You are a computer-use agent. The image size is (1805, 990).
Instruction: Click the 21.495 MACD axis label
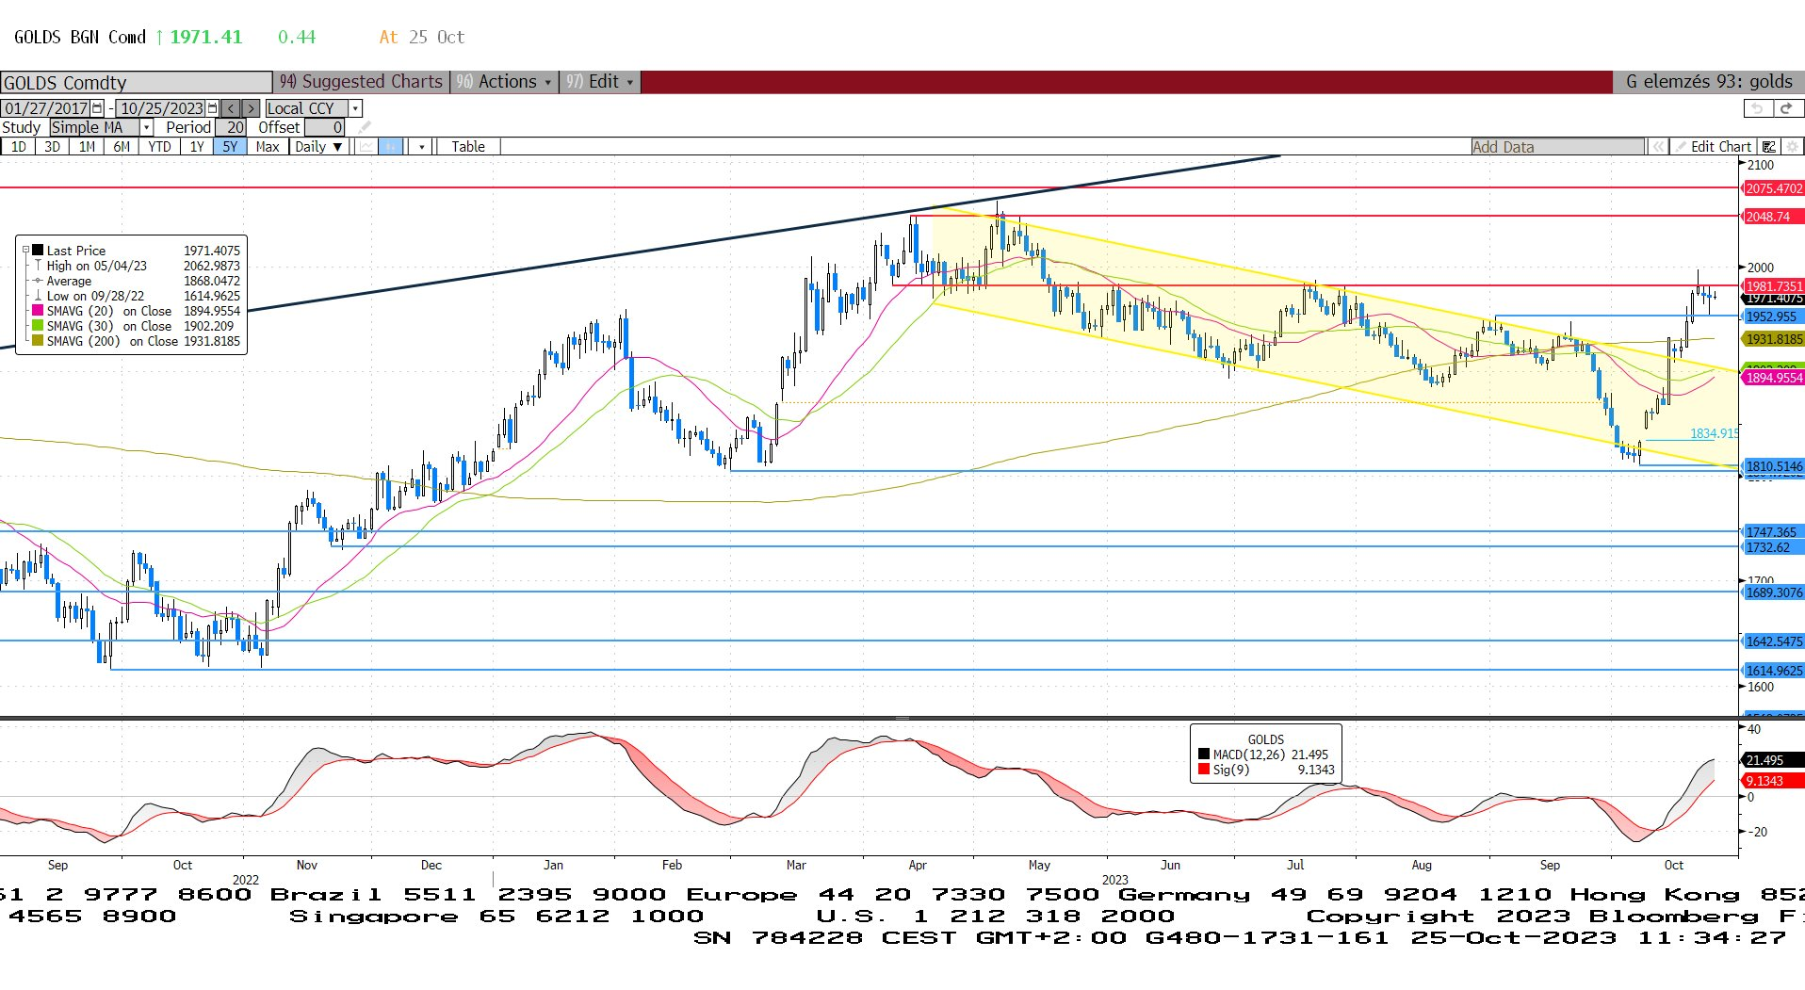click(1774, 760)
